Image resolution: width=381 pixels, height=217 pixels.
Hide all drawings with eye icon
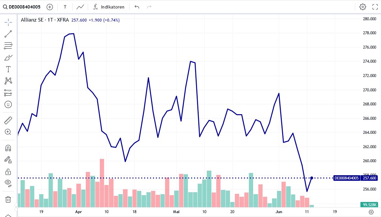click(x=8, y=183)
